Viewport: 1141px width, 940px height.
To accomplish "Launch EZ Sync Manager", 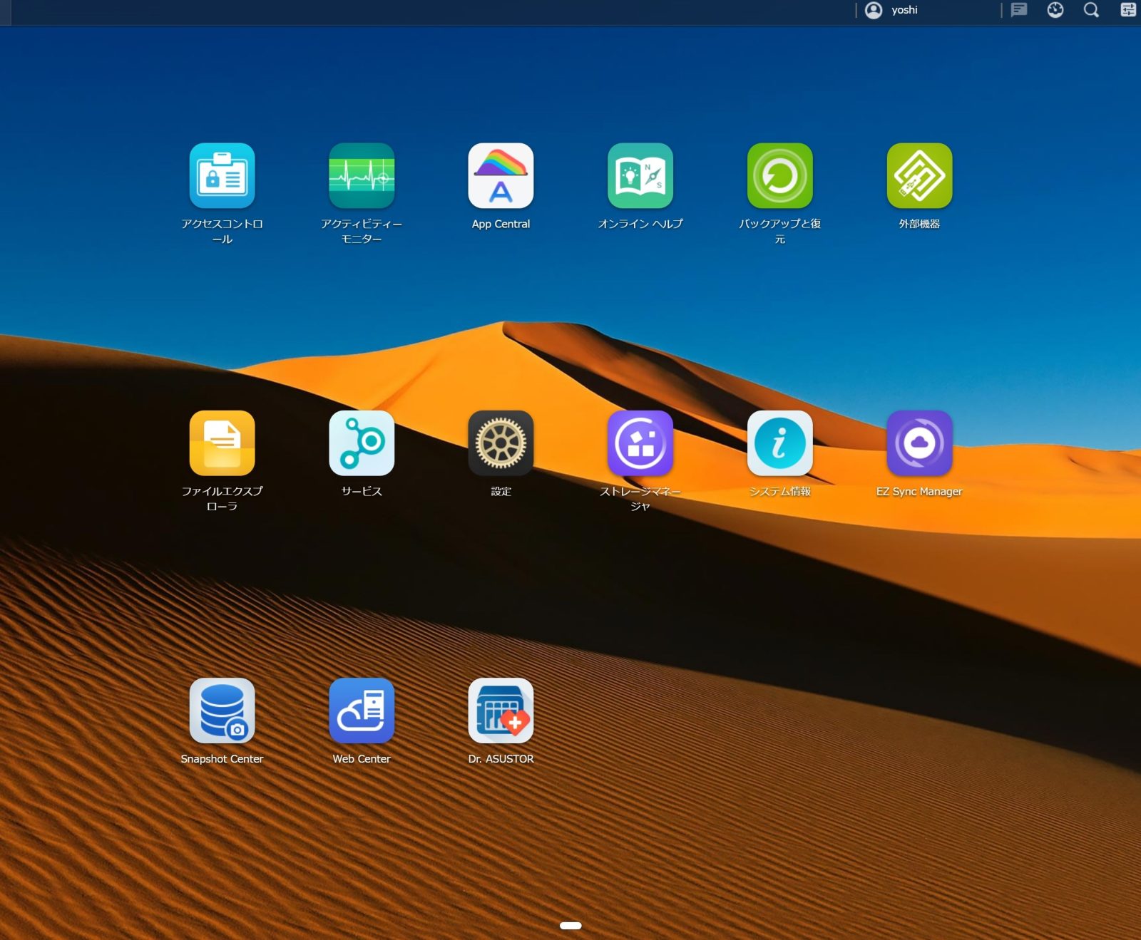I will [919, 443].
